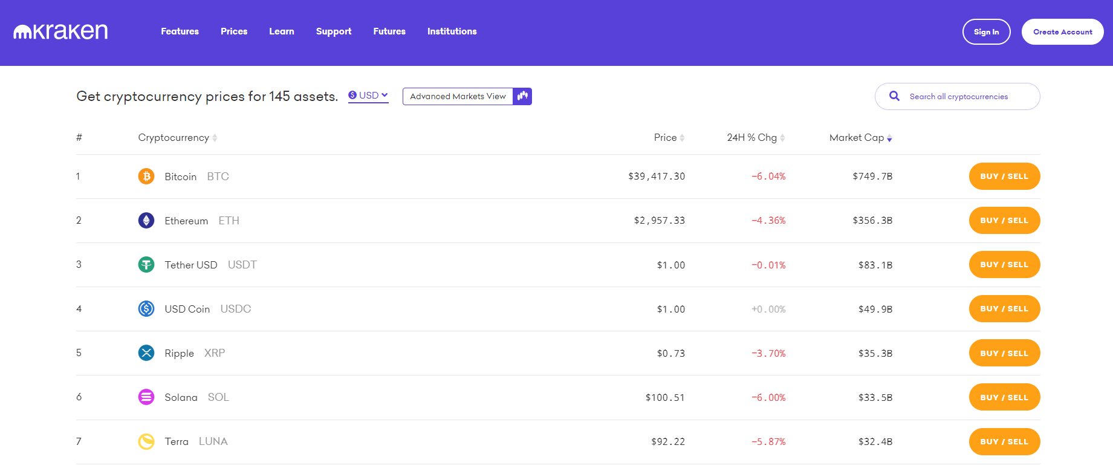Viewport: 1113px width, 474px height.
Task: Click Ethereum change -4.36%
Action: (768, 221)
